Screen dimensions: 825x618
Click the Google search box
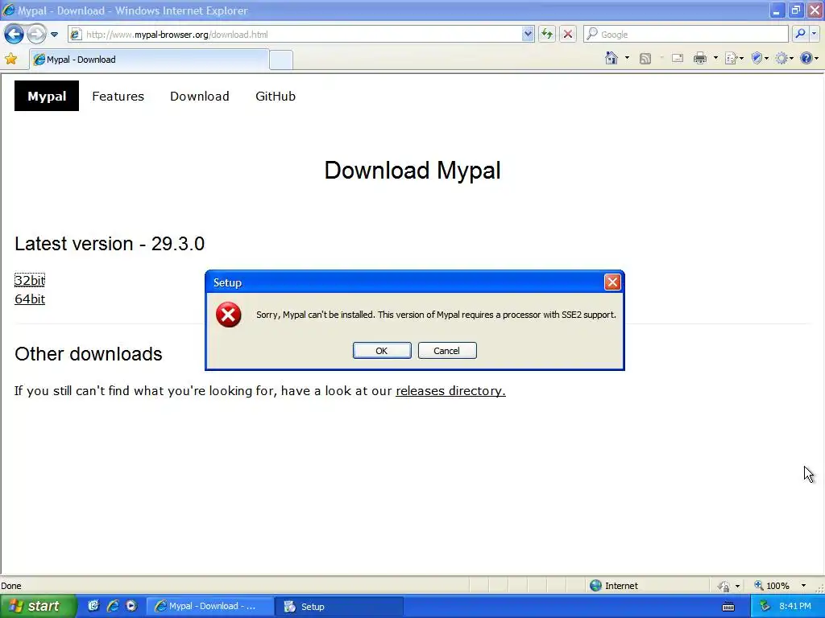[x=686, y=35]
